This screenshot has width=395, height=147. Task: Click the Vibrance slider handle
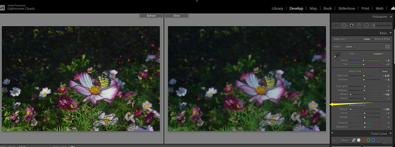point(364,123)
